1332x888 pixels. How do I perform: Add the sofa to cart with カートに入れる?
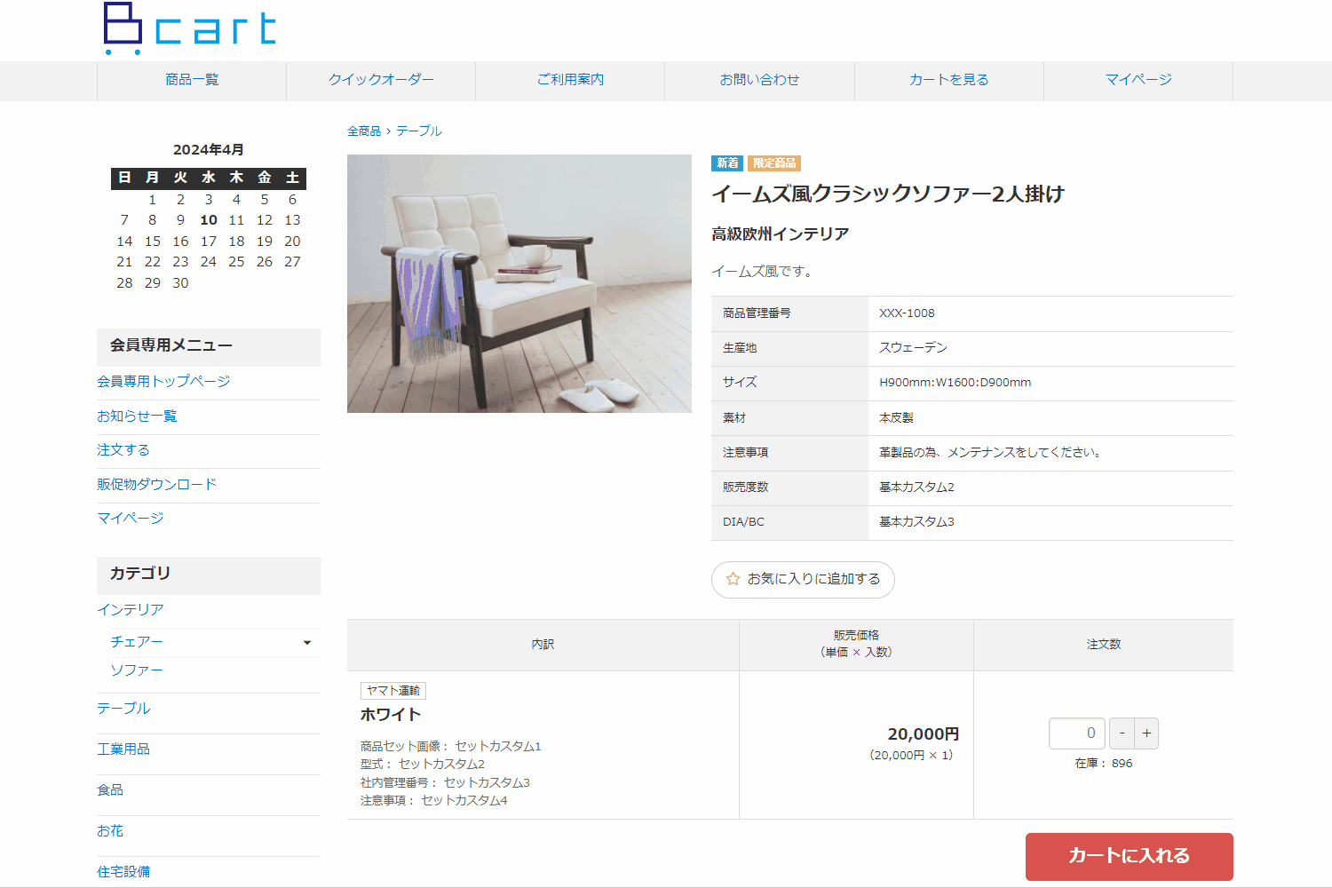pyautogui.click(x=1129, y=856)
